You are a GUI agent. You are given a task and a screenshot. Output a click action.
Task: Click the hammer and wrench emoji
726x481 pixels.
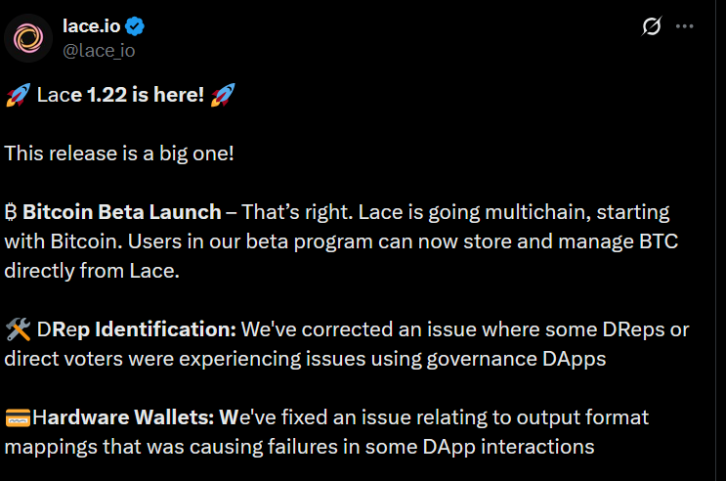(17, 329)
